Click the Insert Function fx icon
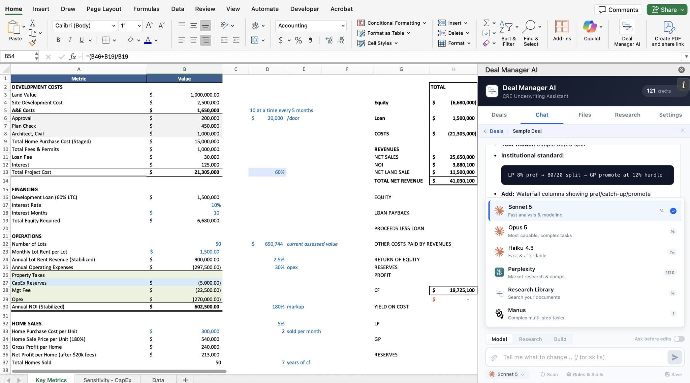Viewport: 690px width, 383px height. click(72, 57)
